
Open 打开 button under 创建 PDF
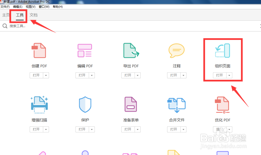click(x=36, y=75)
